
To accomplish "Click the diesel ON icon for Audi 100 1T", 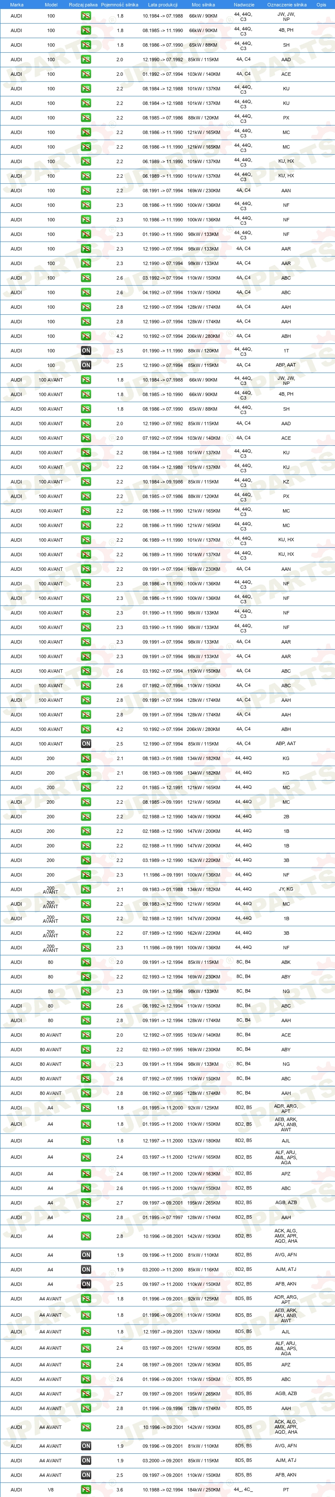I will click(x=86, y=350).
